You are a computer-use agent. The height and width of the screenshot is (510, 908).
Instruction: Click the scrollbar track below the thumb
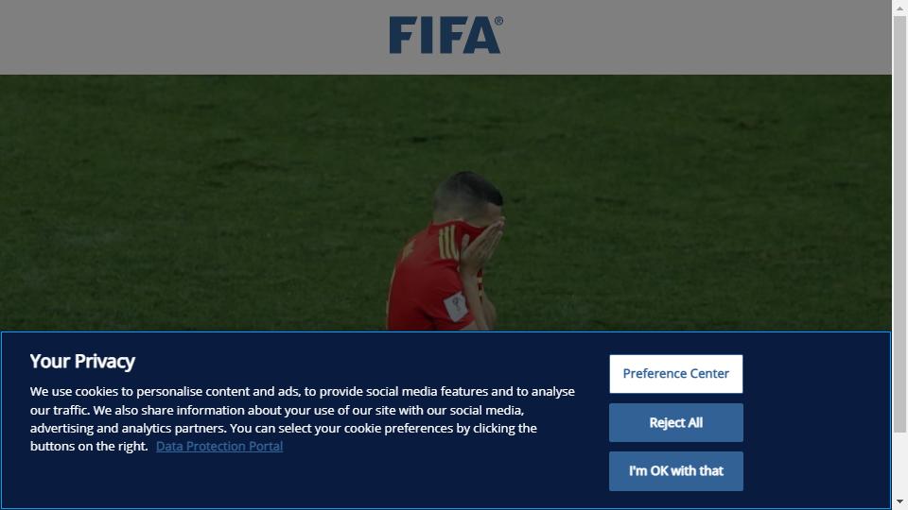[899, 463]
